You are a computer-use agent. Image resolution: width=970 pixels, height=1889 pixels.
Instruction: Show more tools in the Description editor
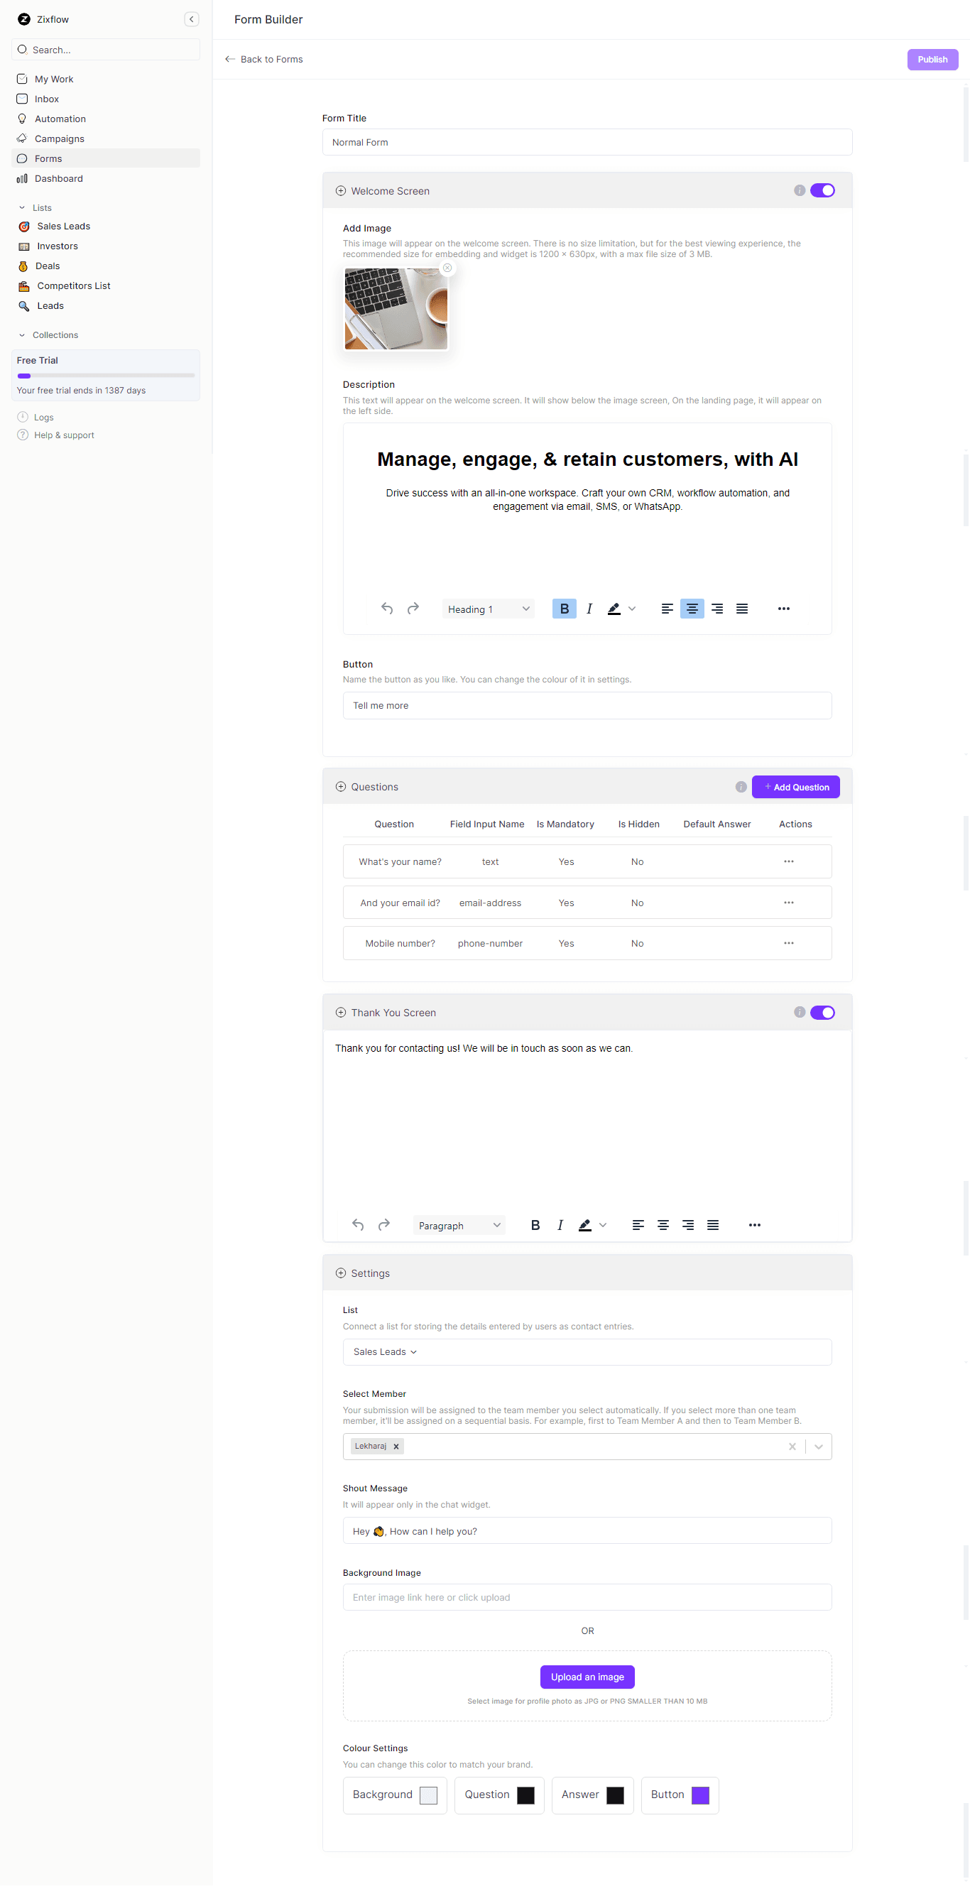(784, 609)
